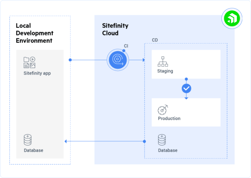Click the folder icon above Sitefinity app
Screen dimensions: 251x178
pos(26,59)
